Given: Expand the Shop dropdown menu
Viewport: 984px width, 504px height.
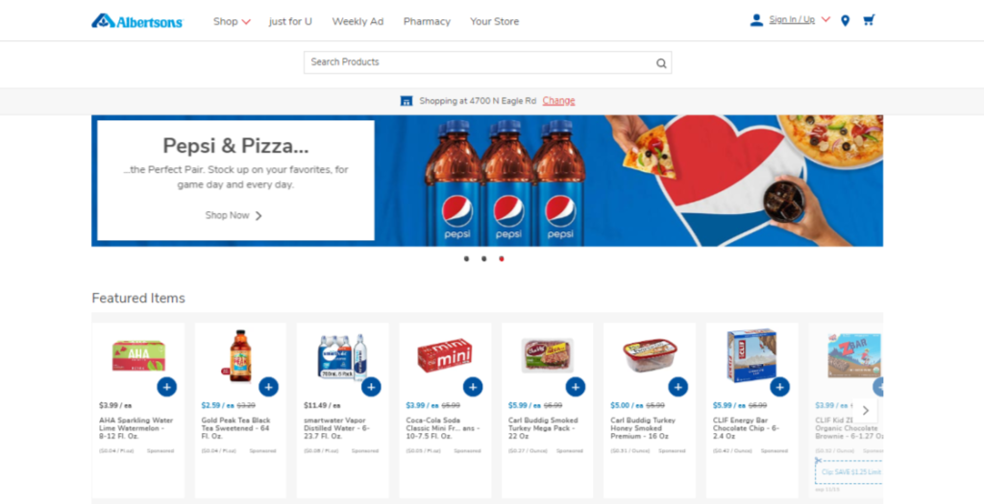Looking at the screenshot, I should click(x=232, y=21).
